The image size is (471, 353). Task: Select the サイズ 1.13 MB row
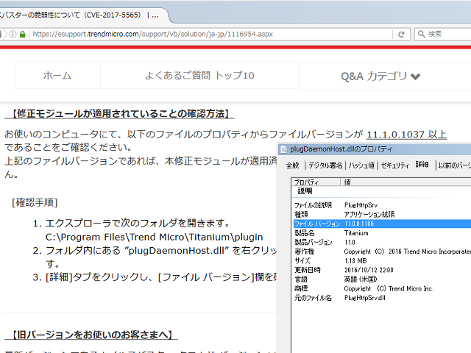coord(382,261)
